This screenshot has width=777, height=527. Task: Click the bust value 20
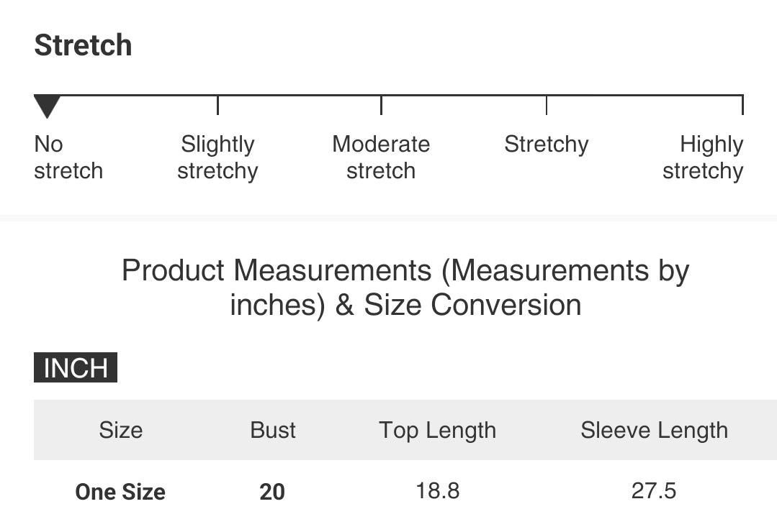[272, 492]
